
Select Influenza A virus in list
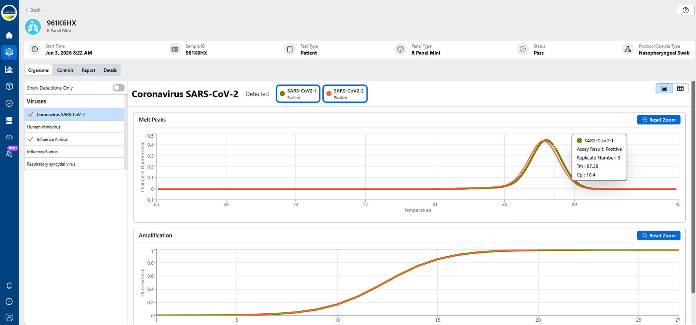74,139
